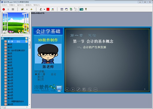This screenshot has height=109, width=153.
Task: Go to next slide with yellow right arrow
Action: (x=31, y=9)
